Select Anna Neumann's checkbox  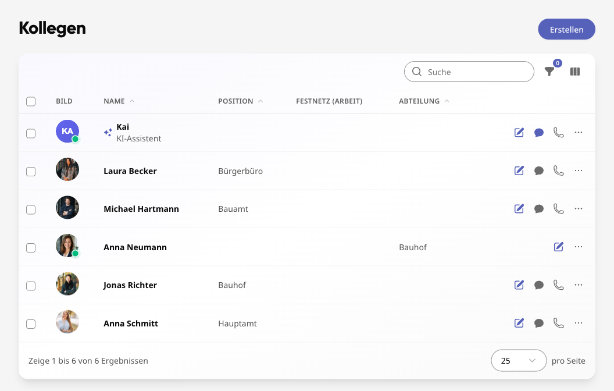31,248
